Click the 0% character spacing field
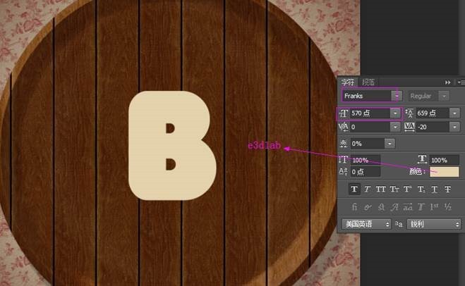The image size is (465, 286). (x=367, y=144)
